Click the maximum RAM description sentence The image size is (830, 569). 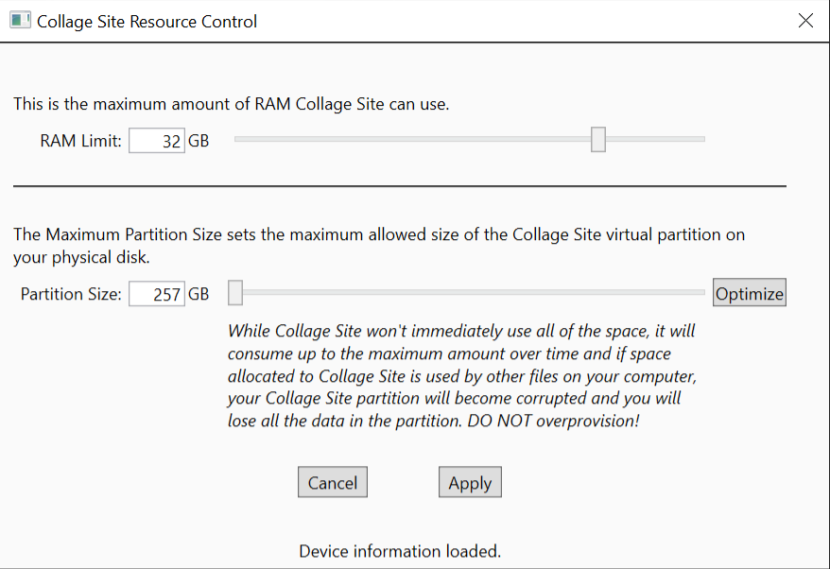tap(231, 104)
